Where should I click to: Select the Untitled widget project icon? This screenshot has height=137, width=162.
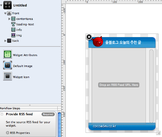click(7, 5)
